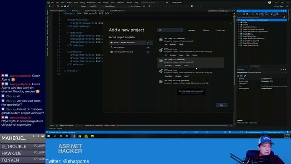Start debugging with IIS Express play icon
Image resolution: width=291 pixels, height=164 pixels.
click(x=132, y=6)
